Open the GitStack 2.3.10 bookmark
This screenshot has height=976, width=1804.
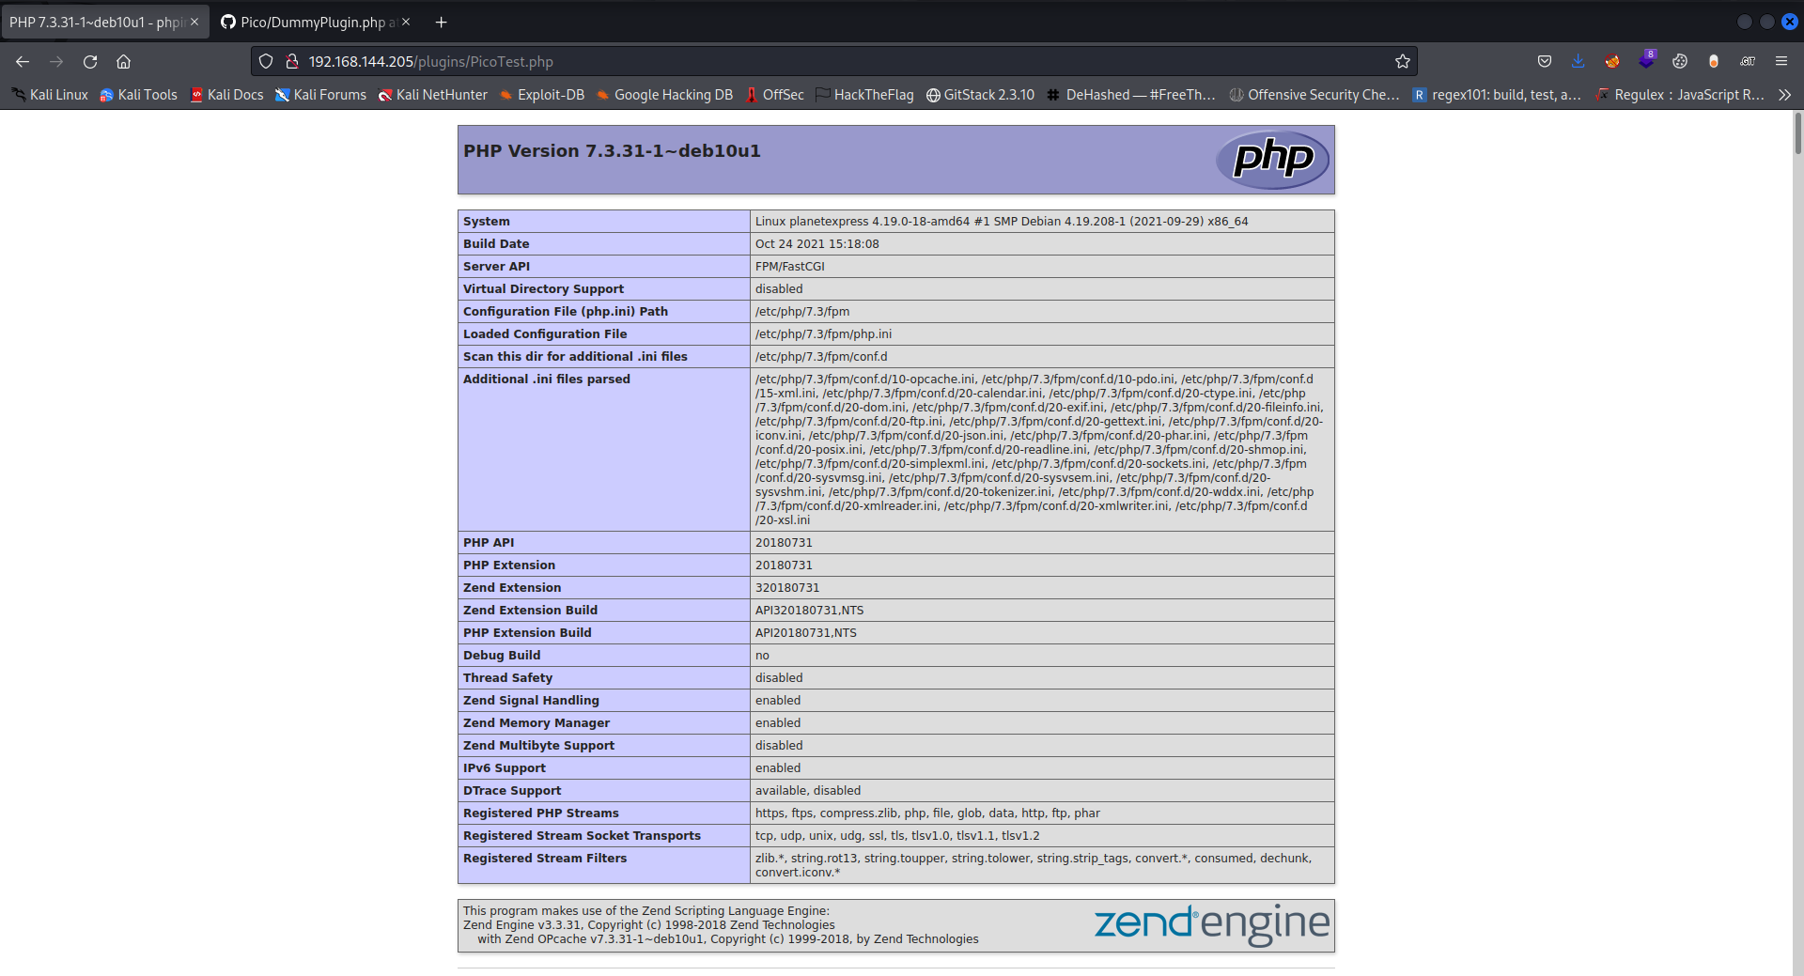[980, 95]
